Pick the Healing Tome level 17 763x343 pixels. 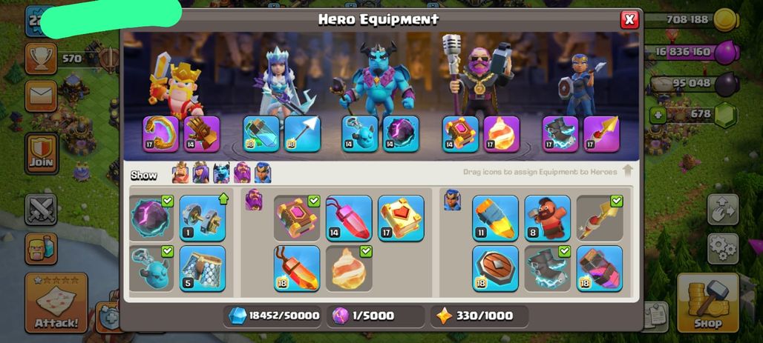tap(401, 218)
